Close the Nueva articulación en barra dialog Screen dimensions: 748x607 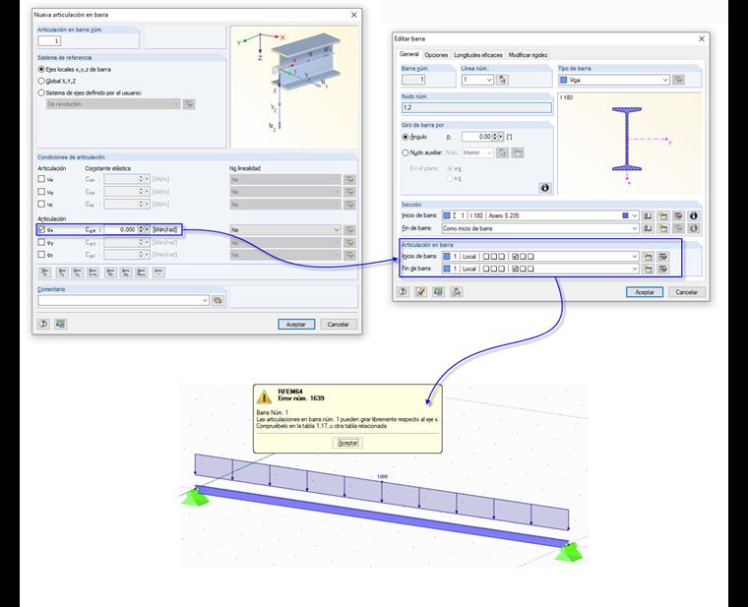[x=353, y=15]
